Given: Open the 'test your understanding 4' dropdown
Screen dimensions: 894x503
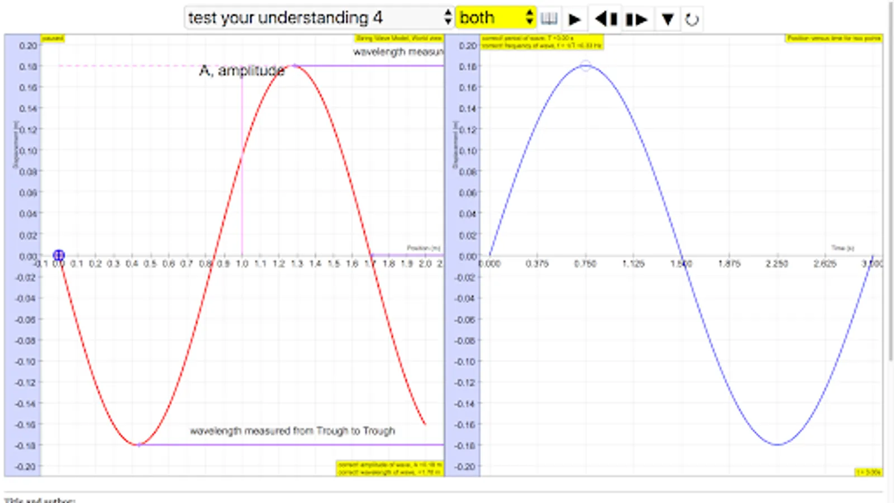Looking at the screenshot, I should (319, 18).
